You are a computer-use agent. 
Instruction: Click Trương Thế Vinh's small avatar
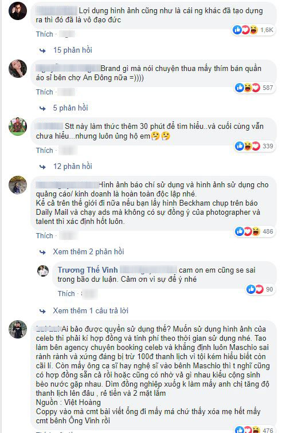[x=43, y=271]
